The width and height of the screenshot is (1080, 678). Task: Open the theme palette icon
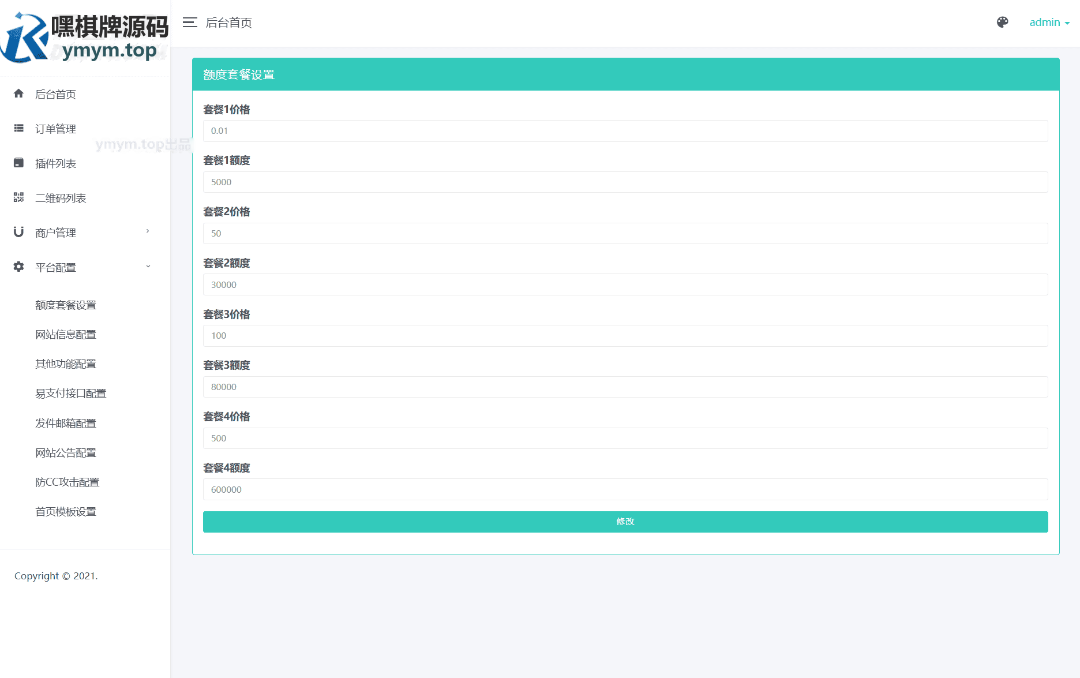pos(1003,23)
